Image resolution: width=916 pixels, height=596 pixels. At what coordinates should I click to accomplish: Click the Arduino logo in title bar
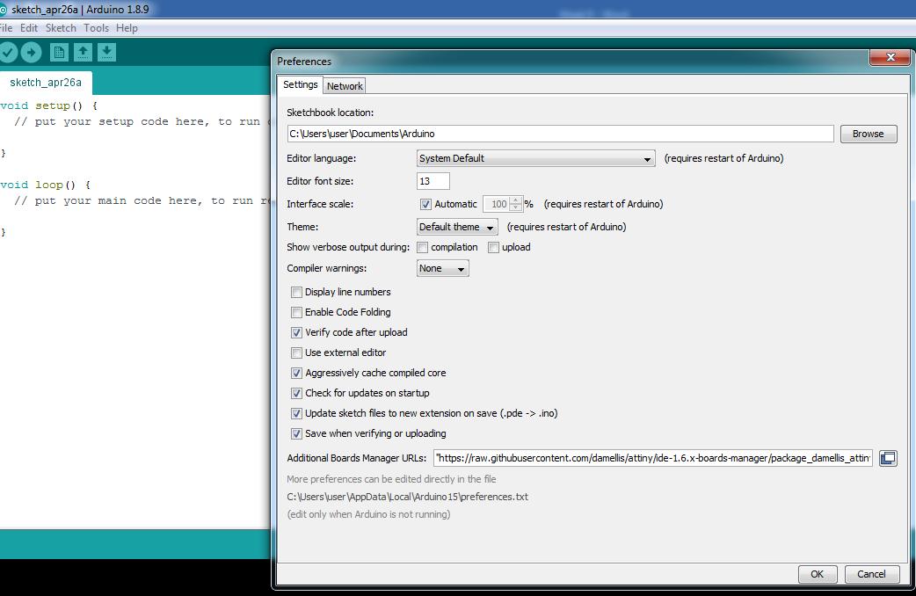point(3,10)
